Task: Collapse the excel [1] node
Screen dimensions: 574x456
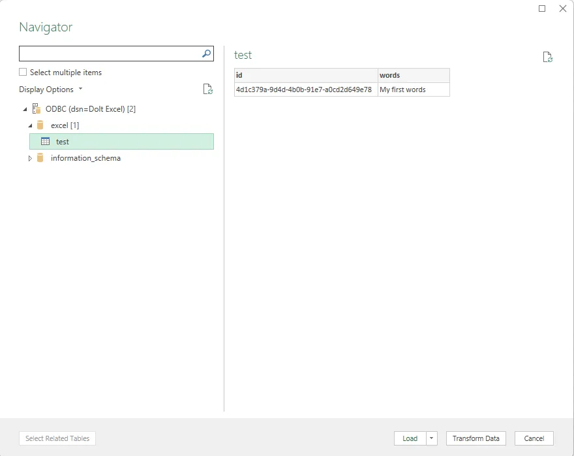Action: pos(29,125)
